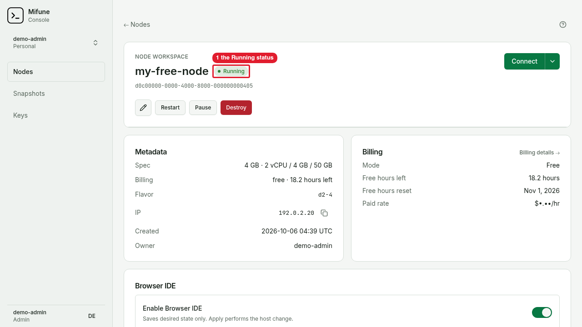Image resolution: width=582 pixels, height=327 pixels.
Task: Toggle Enable Browser IDE switch
Action: click(x=542, y=312)
